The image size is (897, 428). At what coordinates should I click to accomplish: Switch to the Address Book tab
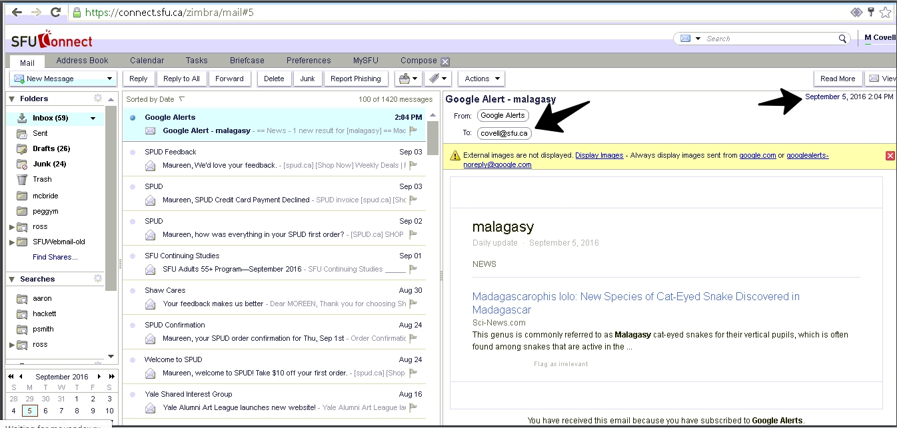click(x=82, y=61)
